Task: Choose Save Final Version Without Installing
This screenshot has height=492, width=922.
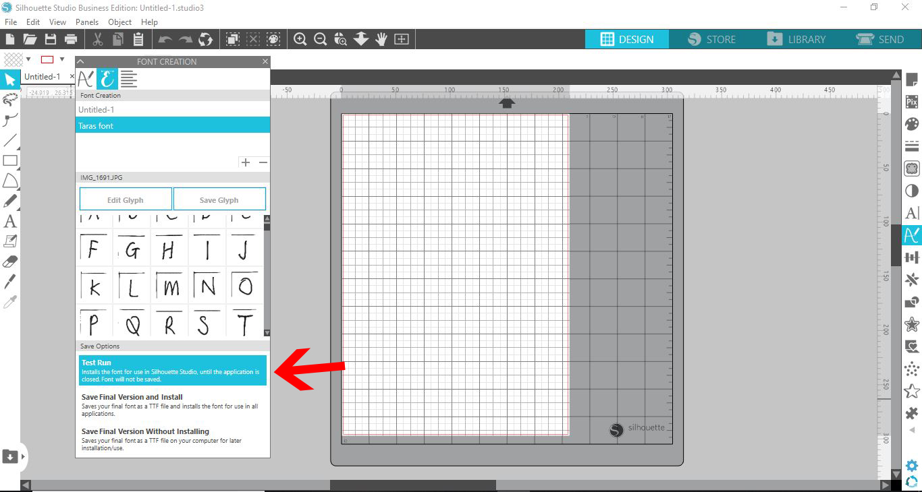Action: coord(173,439)
